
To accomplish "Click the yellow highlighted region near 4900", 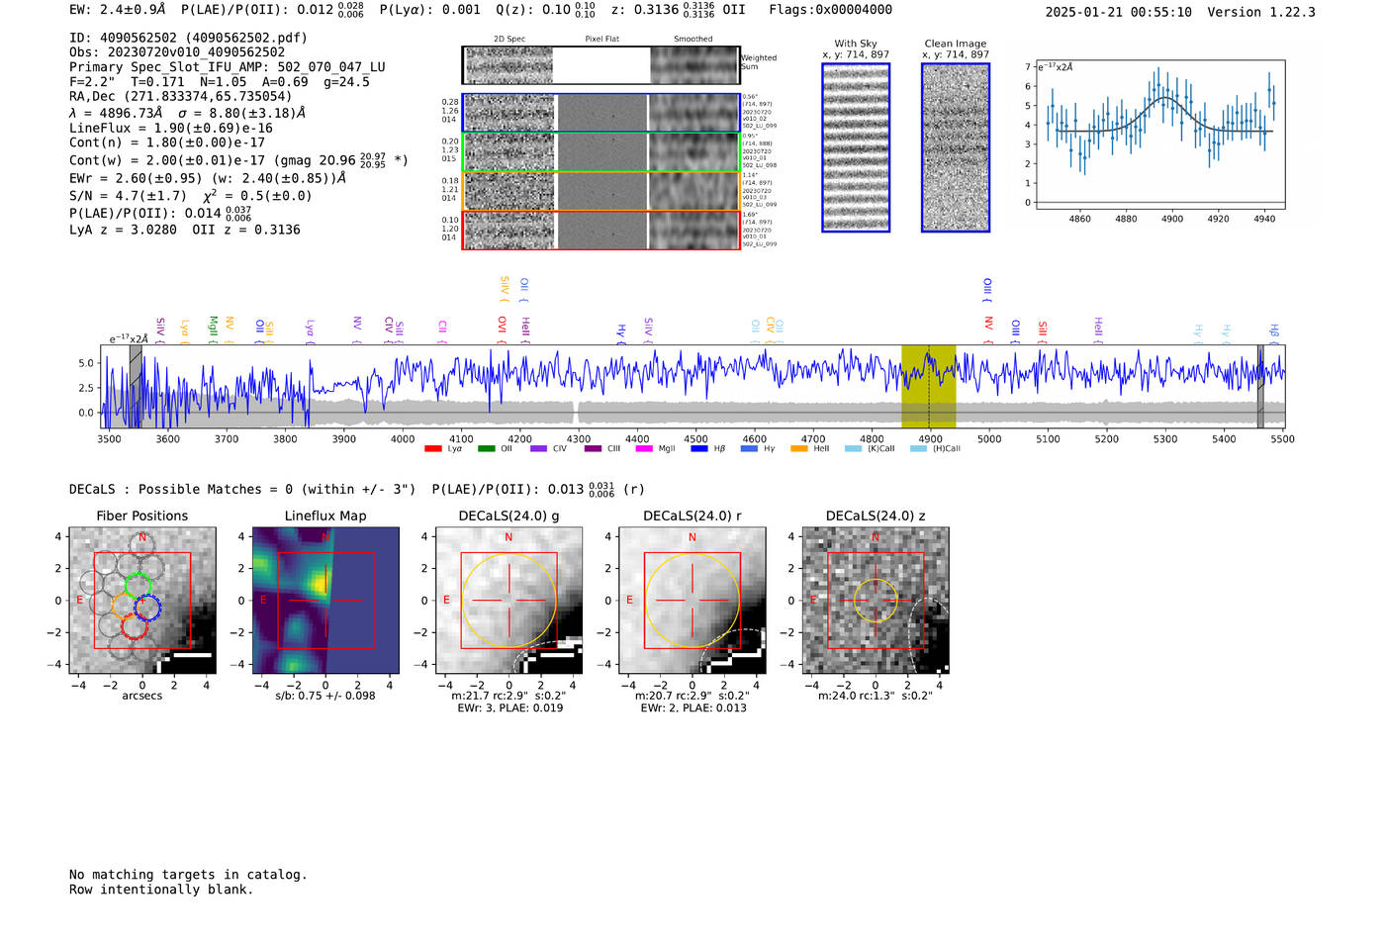I will [x=928, y=387].
